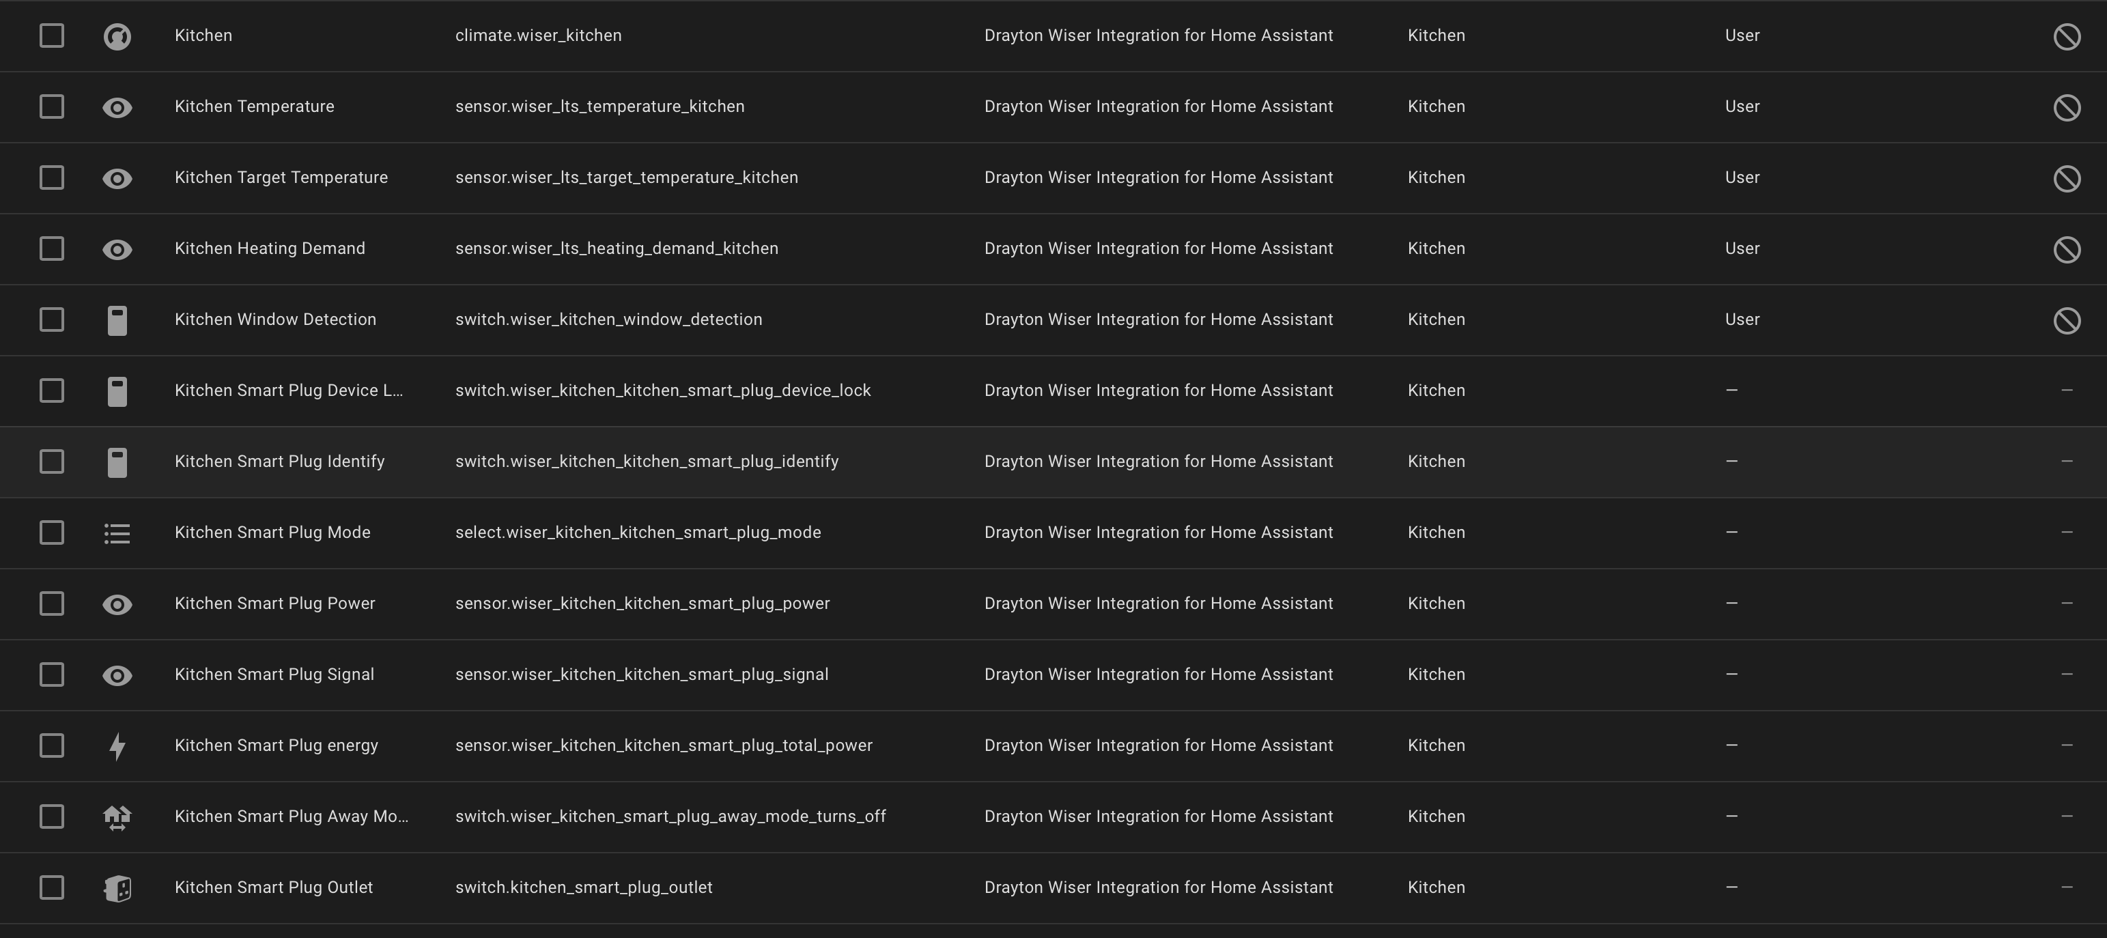The height and width of the screenshot is (938, 2107).
Task: Tick the checkbox for Kitchen Target Temperature
Action: (51, 177)
